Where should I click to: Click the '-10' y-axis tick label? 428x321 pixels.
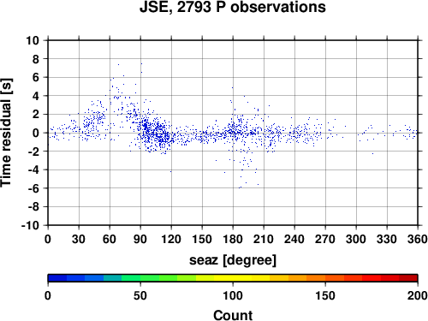point(30,225)
